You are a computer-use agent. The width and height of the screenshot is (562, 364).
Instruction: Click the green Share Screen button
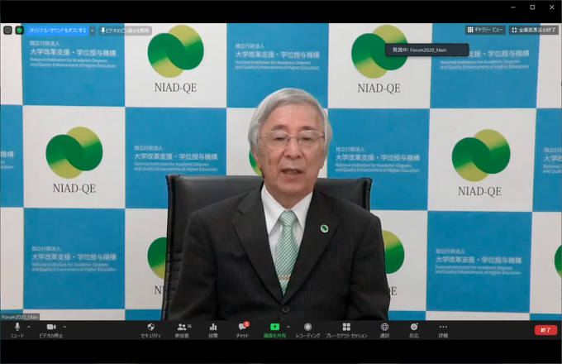coord(274,328)
